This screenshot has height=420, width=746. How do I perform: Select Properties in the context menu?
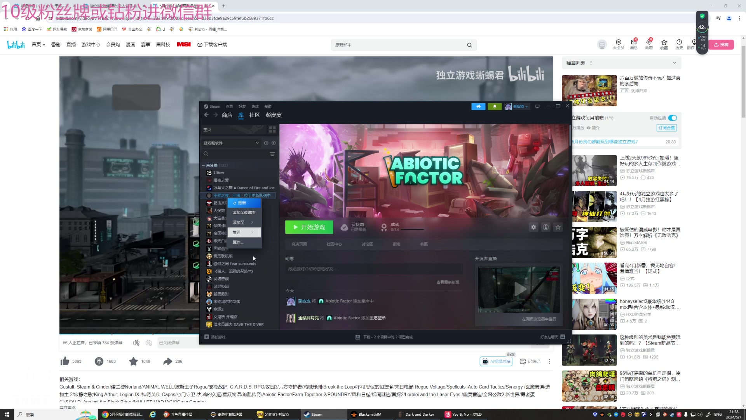tap(237, 242)
